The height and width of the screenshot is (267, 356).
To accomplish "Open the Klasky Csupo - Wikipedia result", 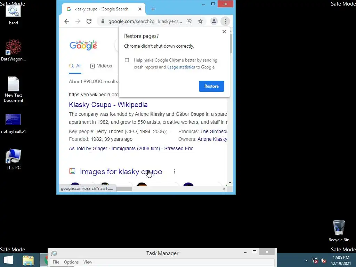I will pyautogui.click(x=108, y=105).
